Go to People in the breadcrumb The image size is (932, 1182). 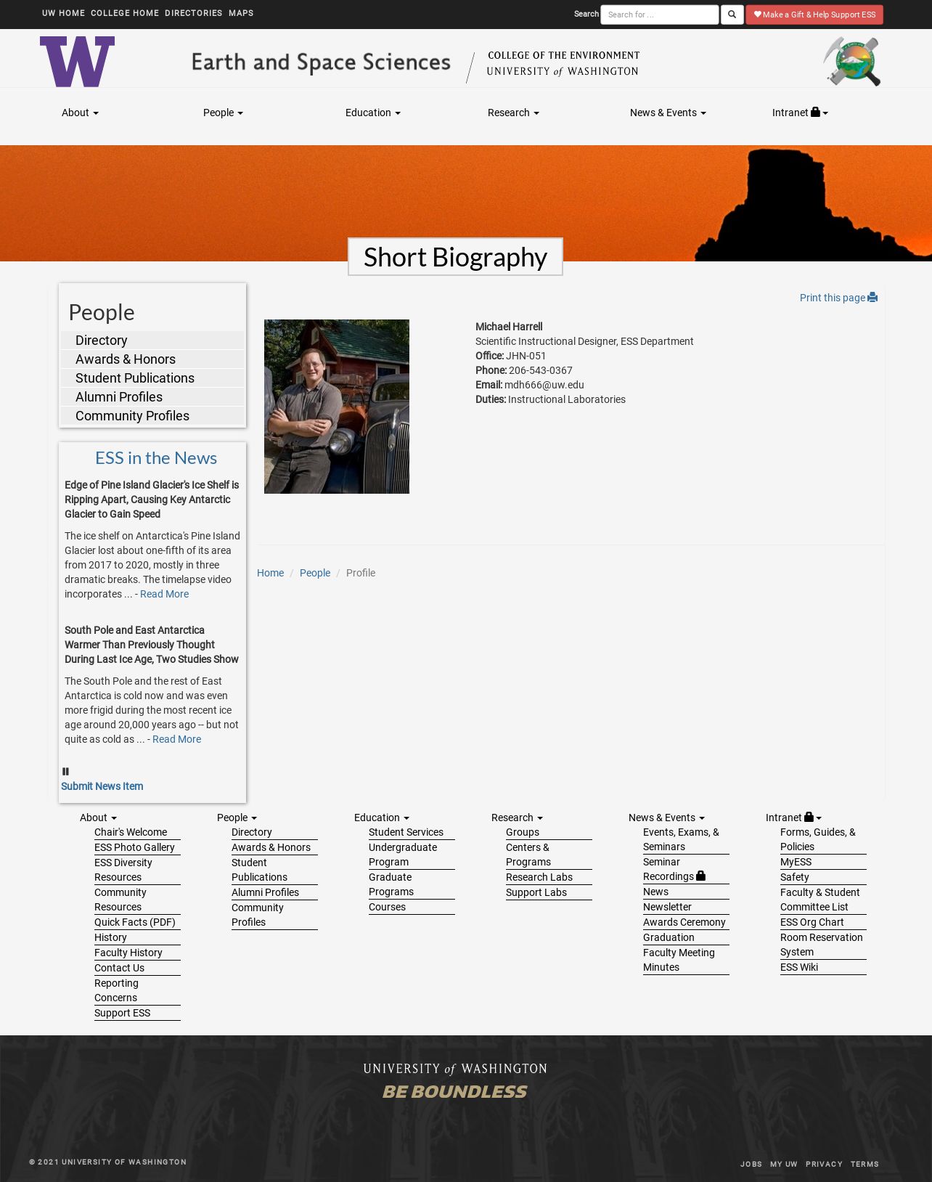pos(315,573)
